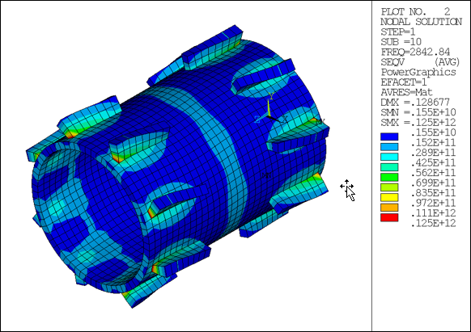Click the green legend swatch
The width and height of the screenshot is (471, 332).
[x=389, y=177]
